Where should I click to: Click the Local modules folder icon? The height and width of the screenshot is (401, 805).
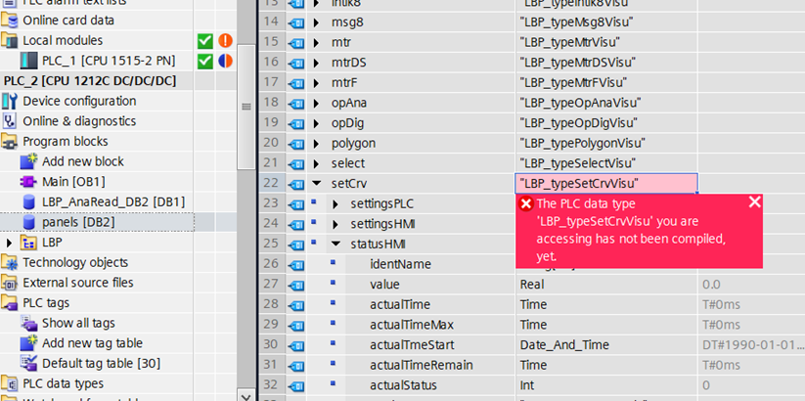[x=10, y=40]
